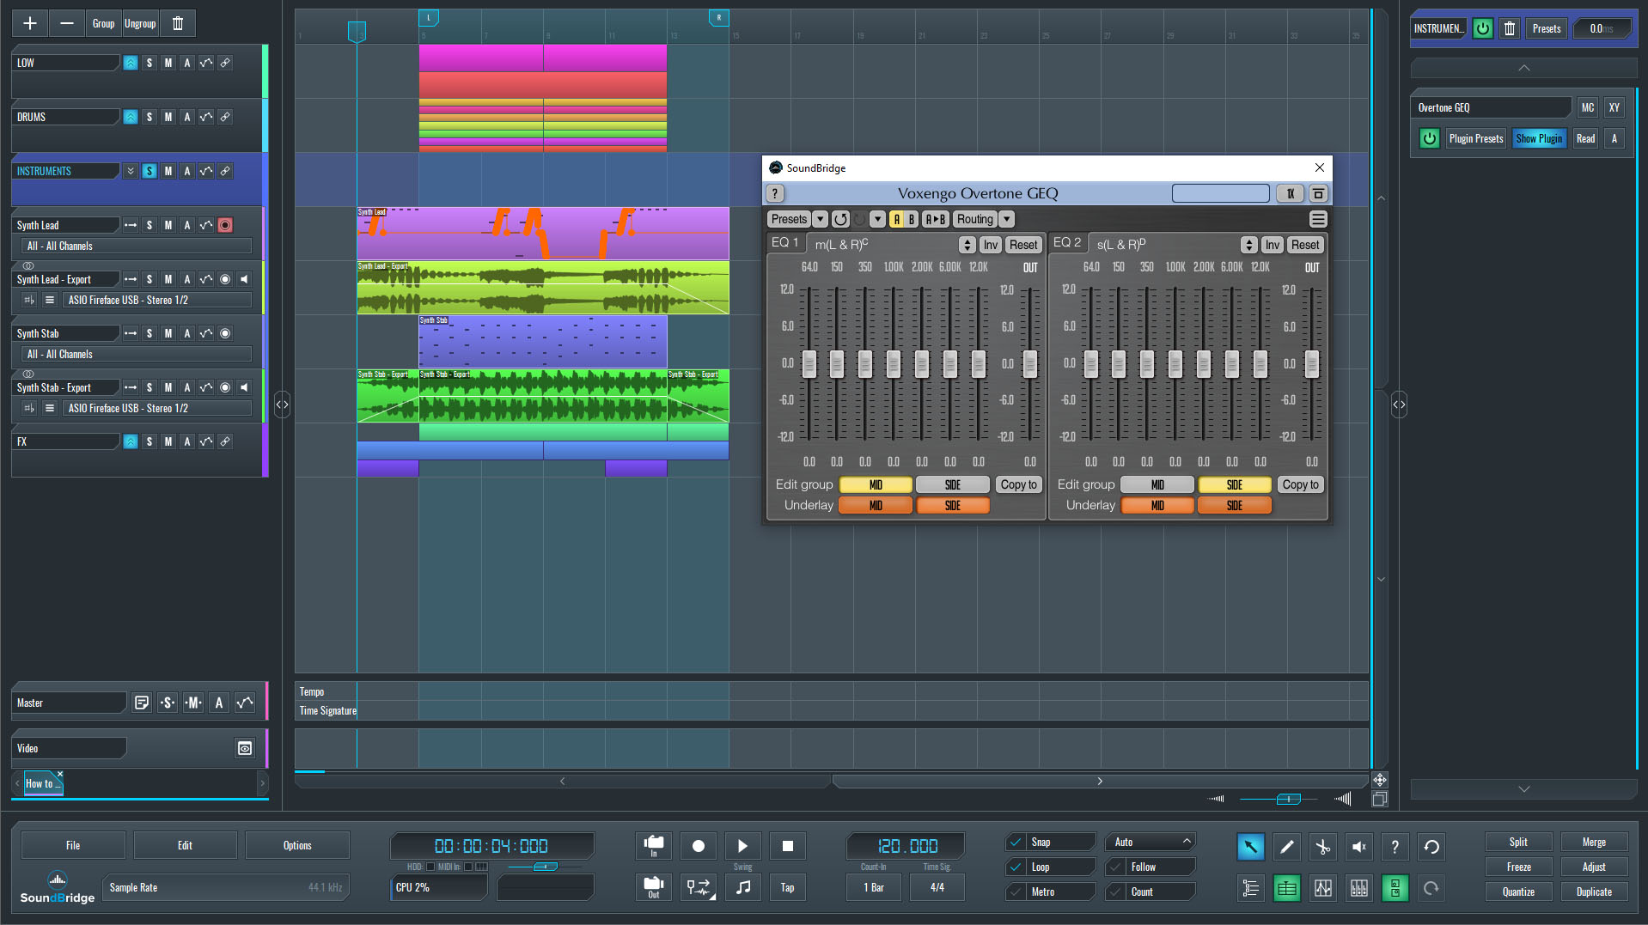Toggle record arm on Synth Lead track
The height and width of the screenshot is (925, 1648).
tap(225, 225)
